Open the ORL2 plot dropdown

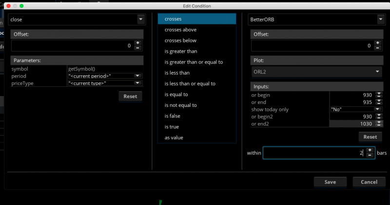[377, 72]
